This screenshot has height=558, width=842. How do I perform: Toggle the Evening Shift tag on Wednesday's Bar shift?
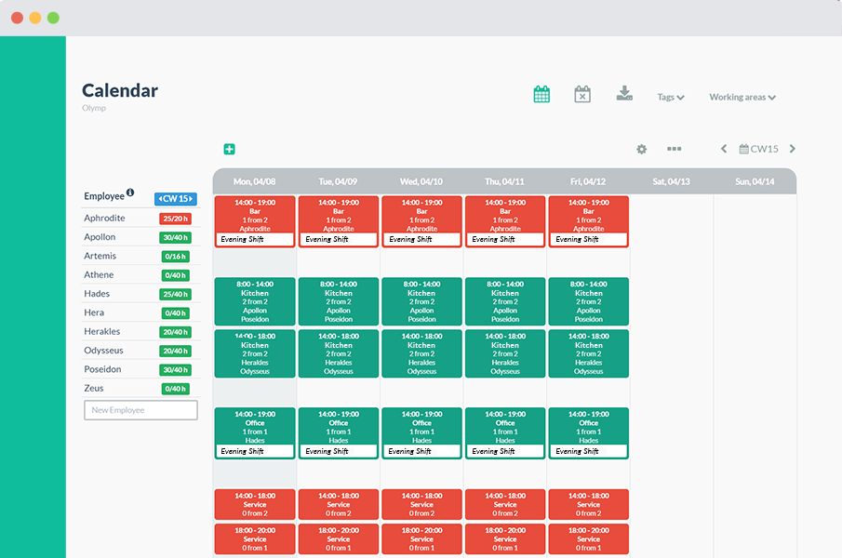[421, 240]
